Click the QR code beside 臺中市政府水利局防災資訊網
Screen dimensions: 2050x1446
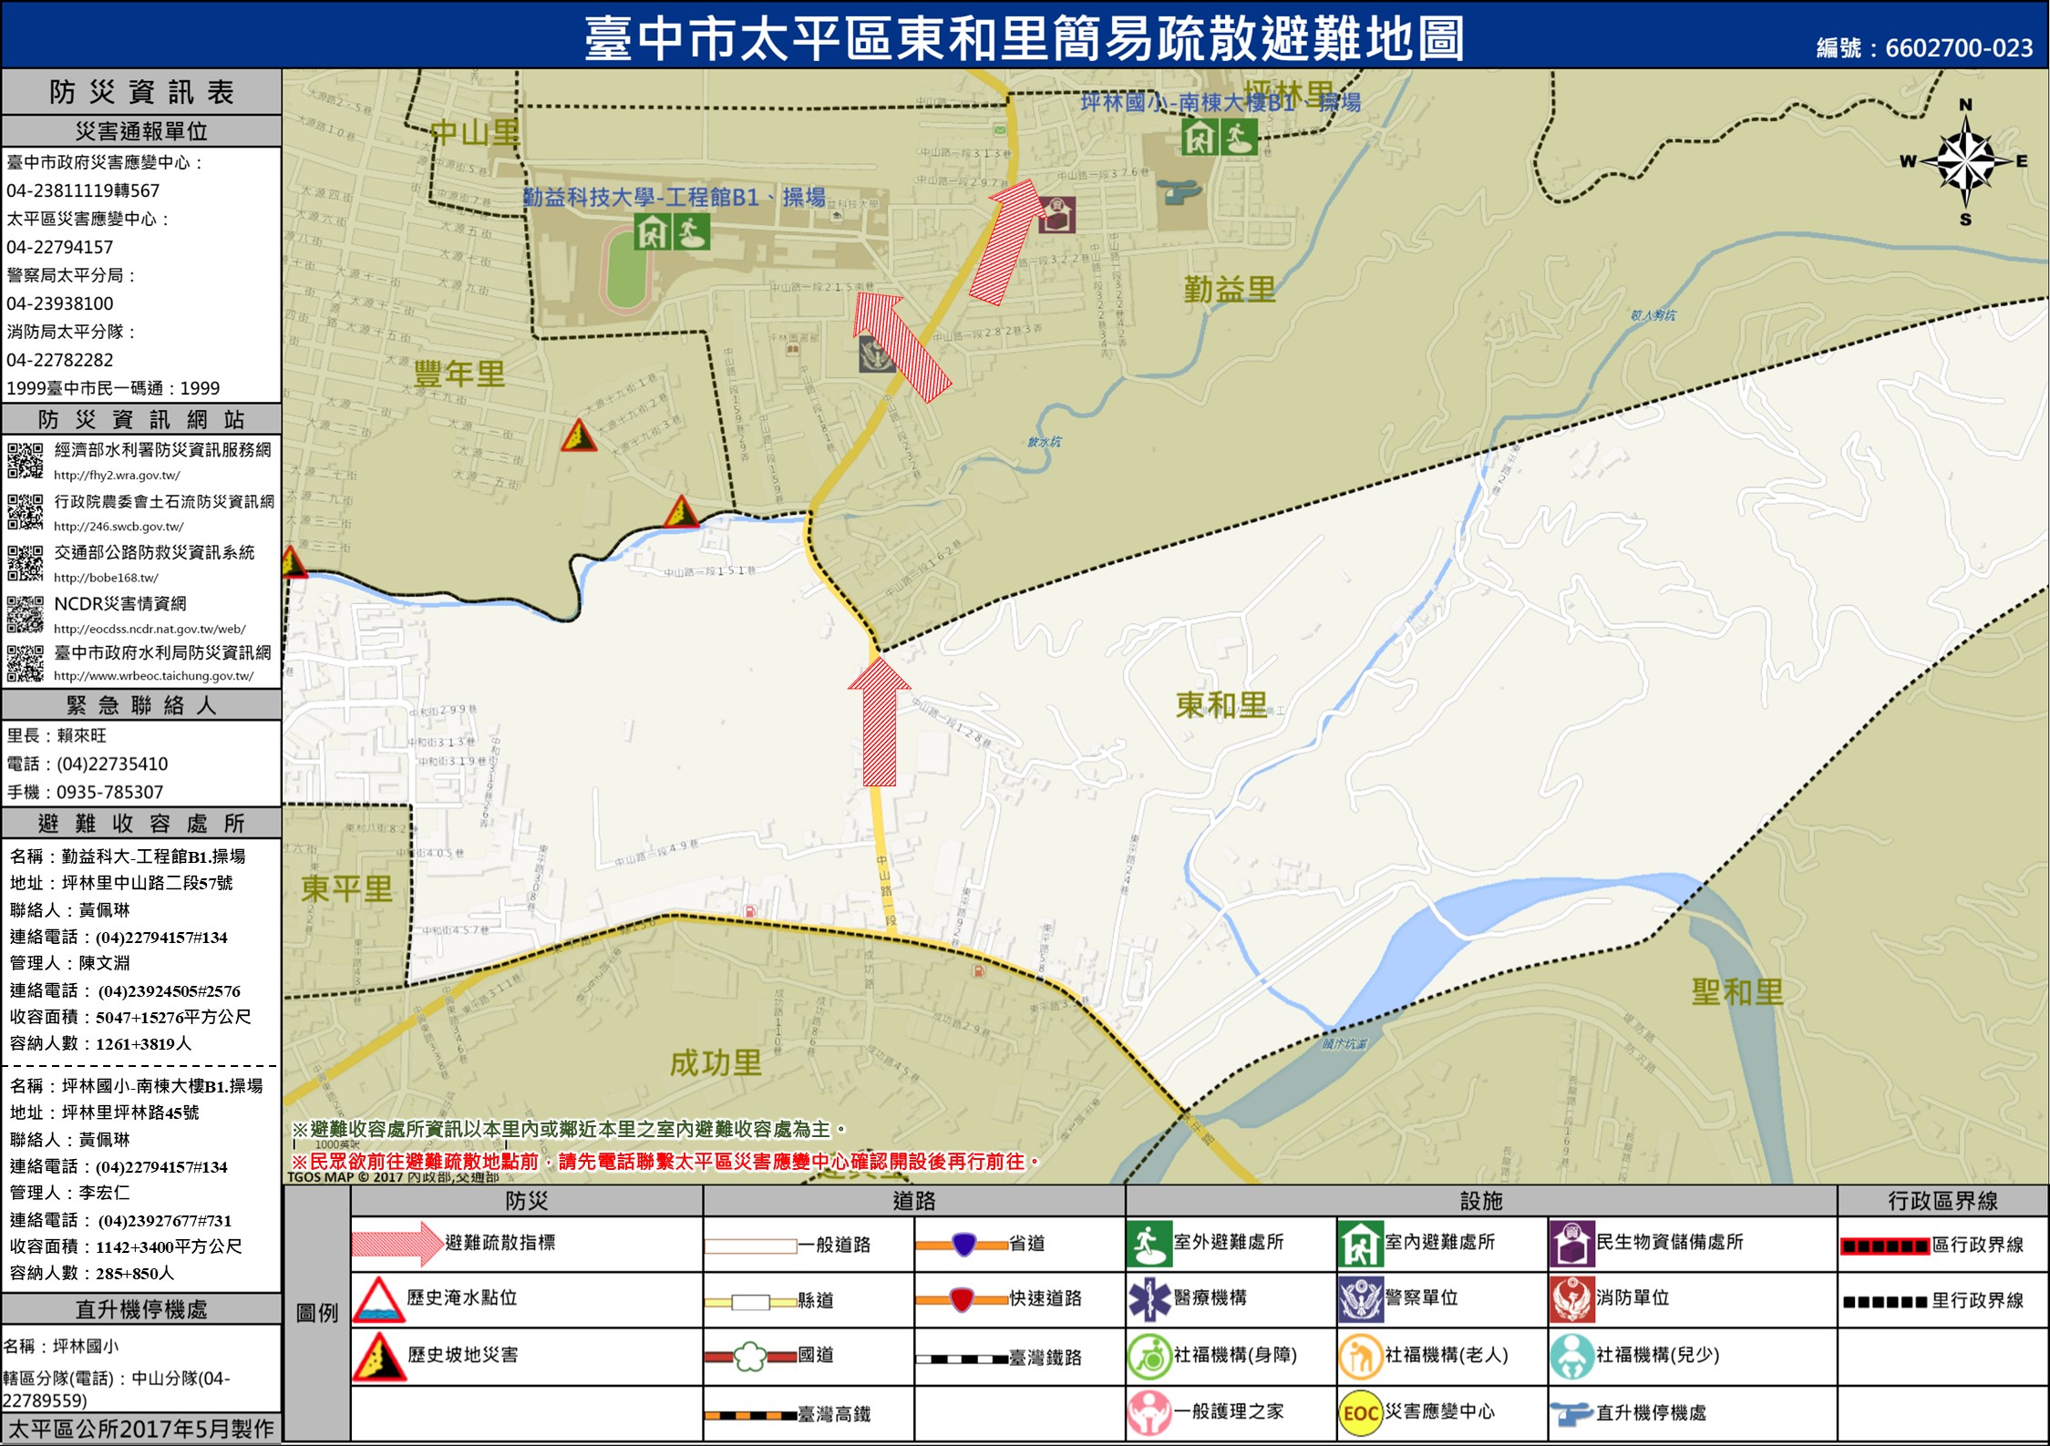pos(26,663)
